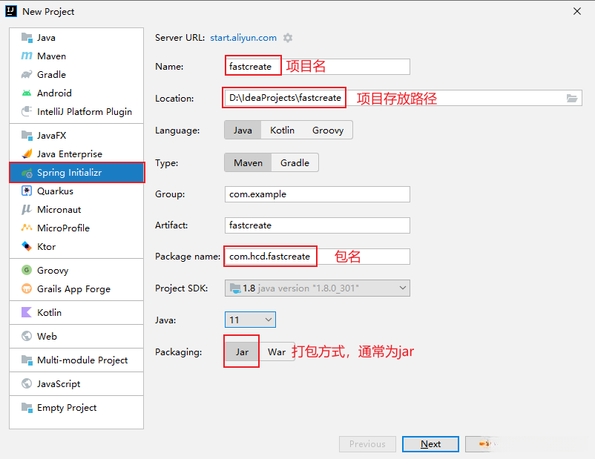Select Kotlin as the language
Image resolution: width=595 pixels, height=459 pixels.
[282, 130]
